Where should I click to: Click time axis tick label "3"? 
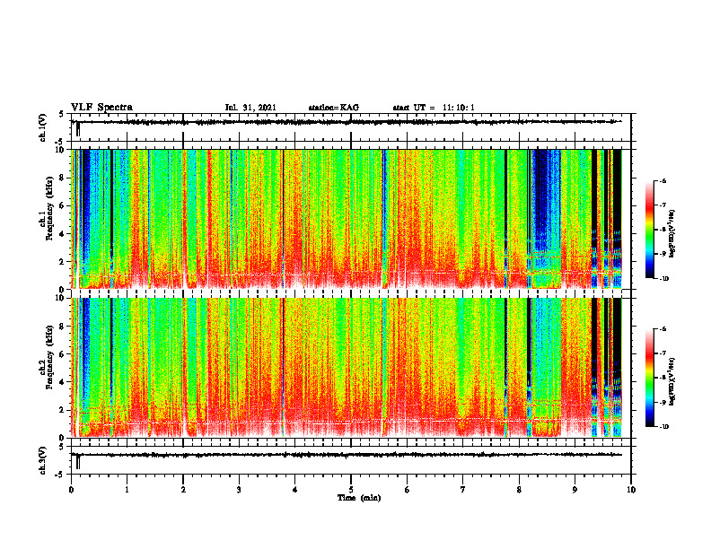pyautogui.click(x=239, y=490)
